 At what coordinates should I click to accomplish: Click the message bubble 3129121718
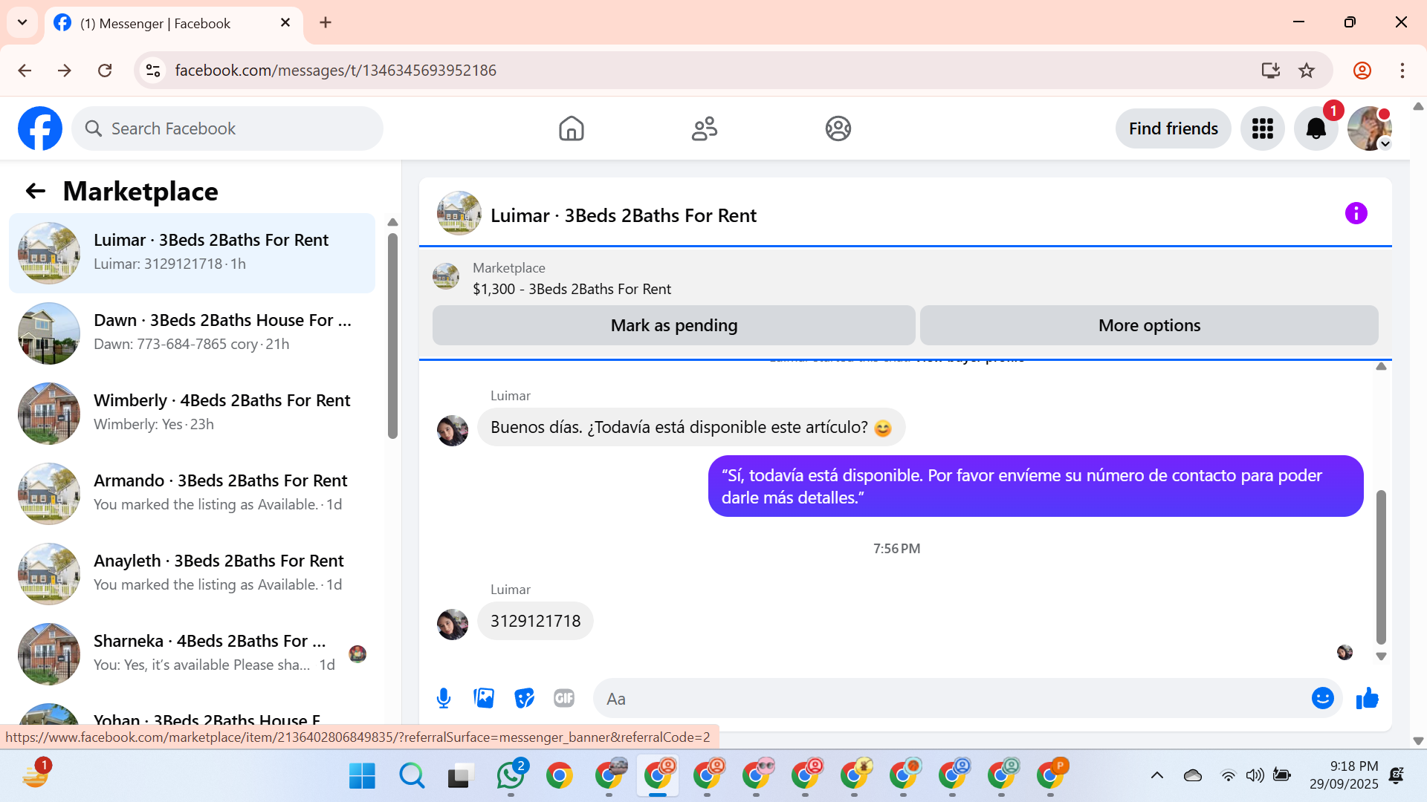pyautogui.click(x=535, y=621)
